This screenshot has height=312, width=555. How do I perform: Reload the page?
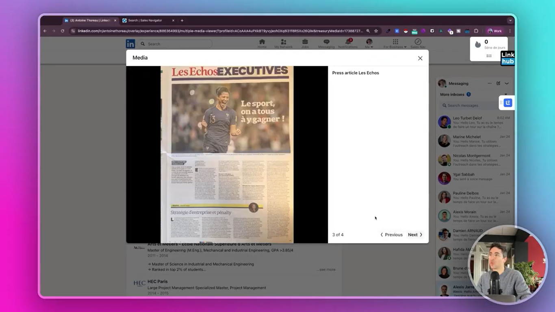pos(63,31)
